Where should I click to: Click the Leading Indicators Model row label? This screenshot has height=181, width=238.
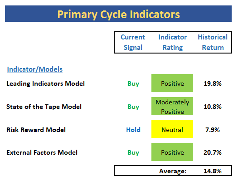[45, 83]
